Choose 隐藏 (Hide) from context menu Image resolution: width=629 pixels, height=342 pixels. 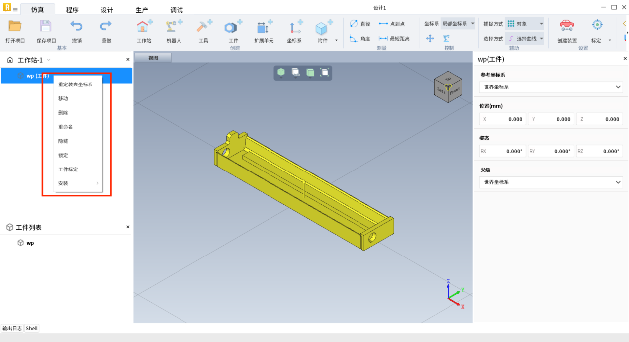tap(63, 141)
